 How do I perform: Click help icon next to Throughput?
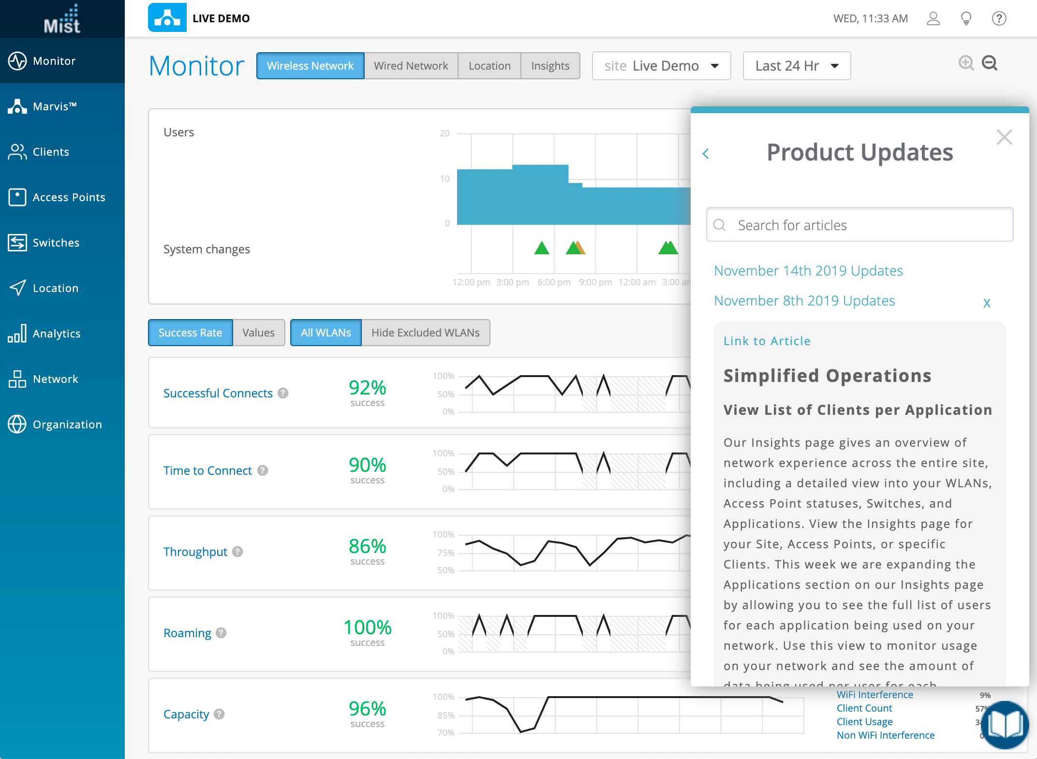237,552
